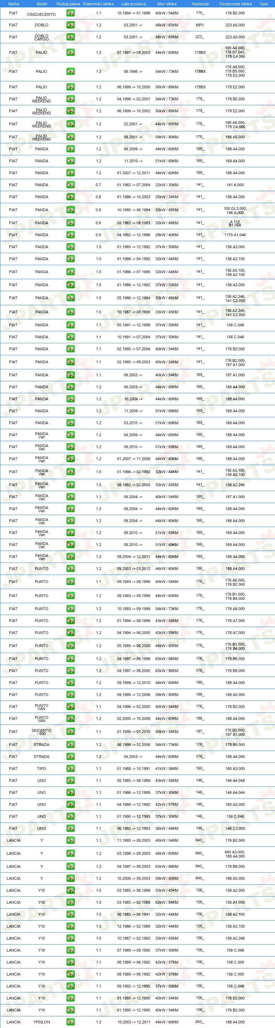Select the body code 843_
Viewport: 275px width, 1028px height.
click(x=200, y=1022)
